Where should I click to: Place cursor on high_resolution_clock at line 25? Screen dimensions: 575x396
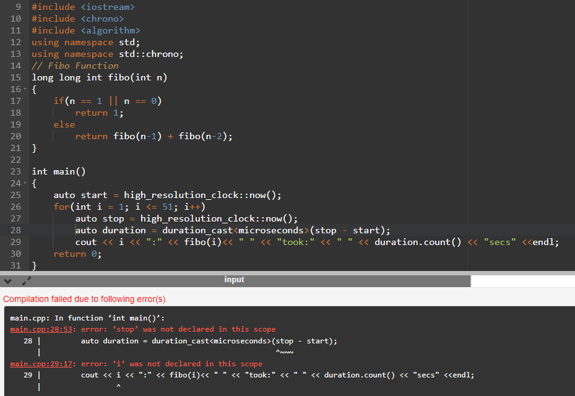179,195
